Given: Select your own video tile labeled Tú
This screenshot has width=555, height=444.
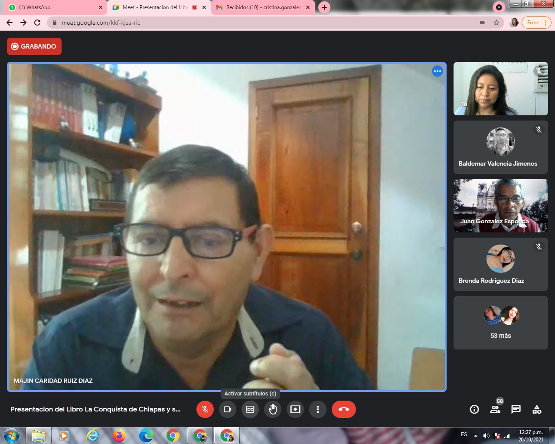Looking at the screenshot, I should coord(501,89).
